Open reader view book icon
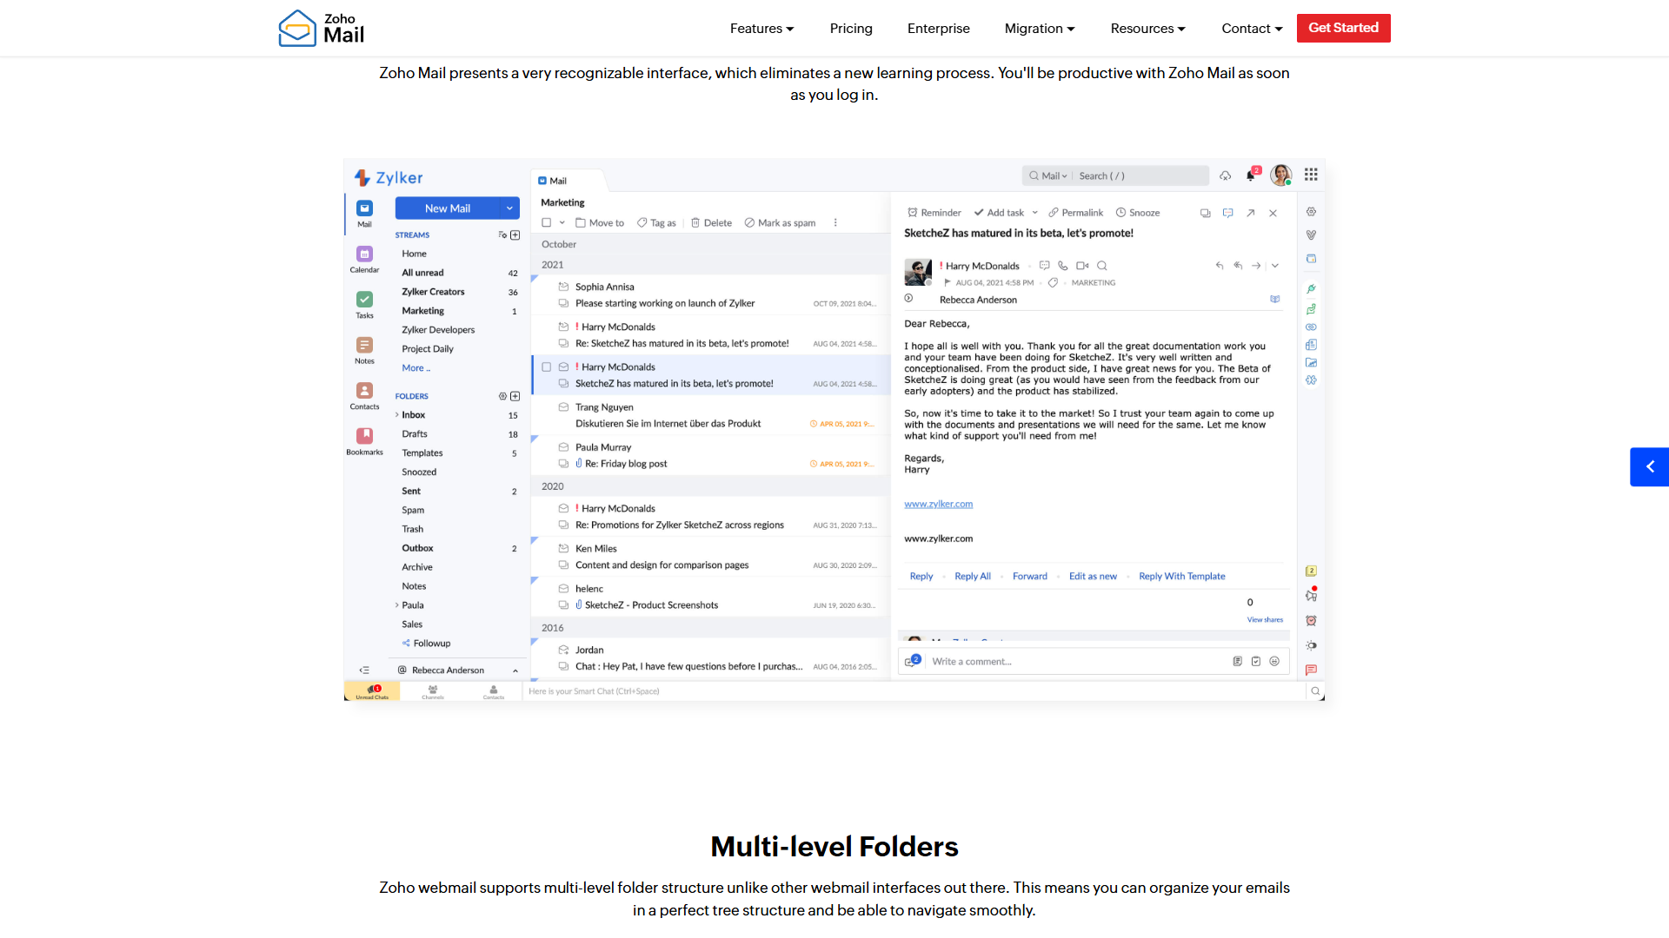 [1274, 299]
